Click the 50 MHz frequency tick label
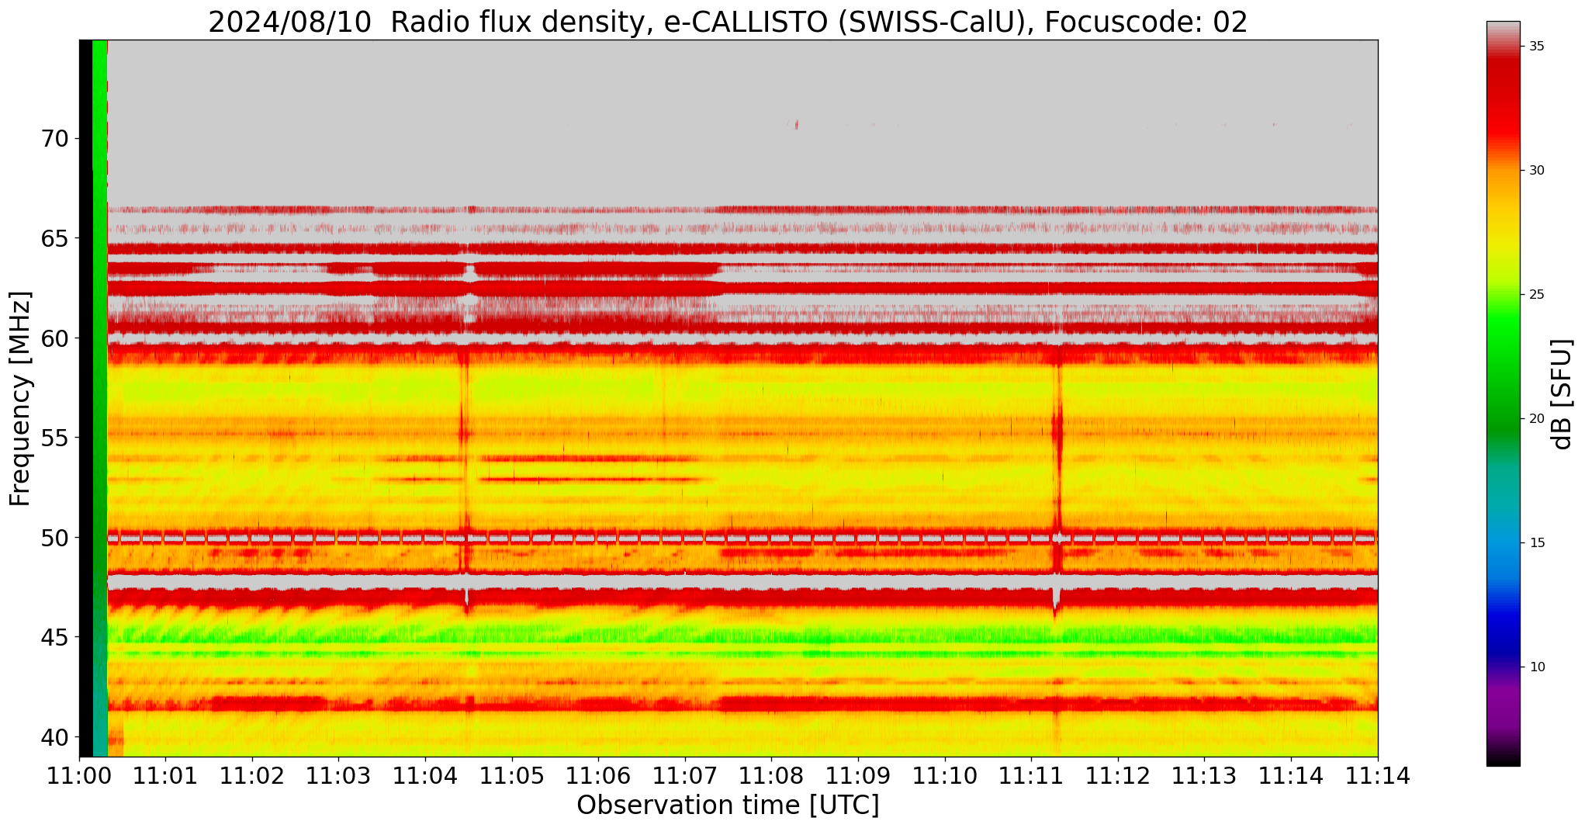Viewport: 1585px width, 828px height. pos(55,537)
